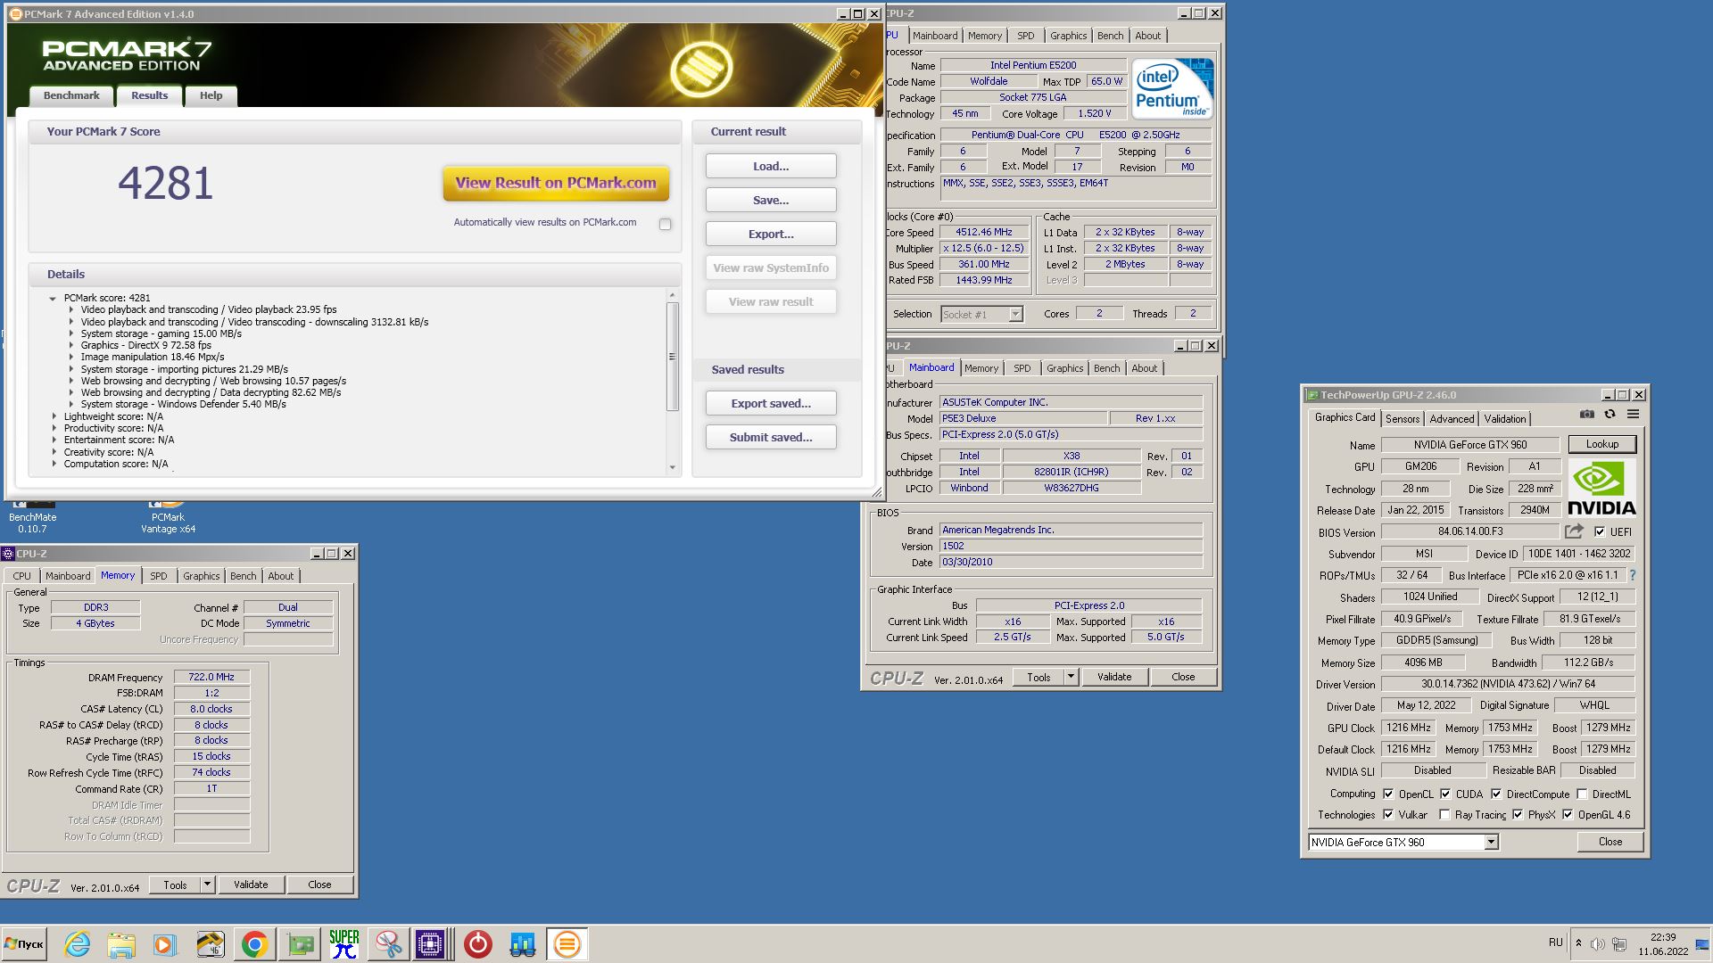Viewport: 1713px width, 963px height.
Task: Click the Intel Pentium logo in CPU-Z
Action: coord(1172,89)
